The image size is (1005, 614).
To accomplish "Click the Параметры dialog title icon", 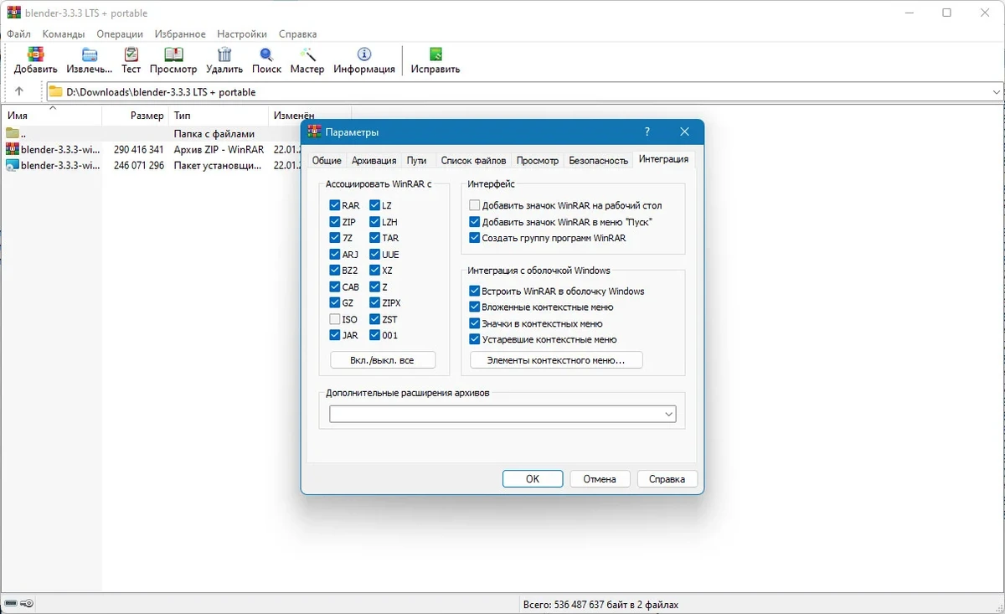I will 315,132.
